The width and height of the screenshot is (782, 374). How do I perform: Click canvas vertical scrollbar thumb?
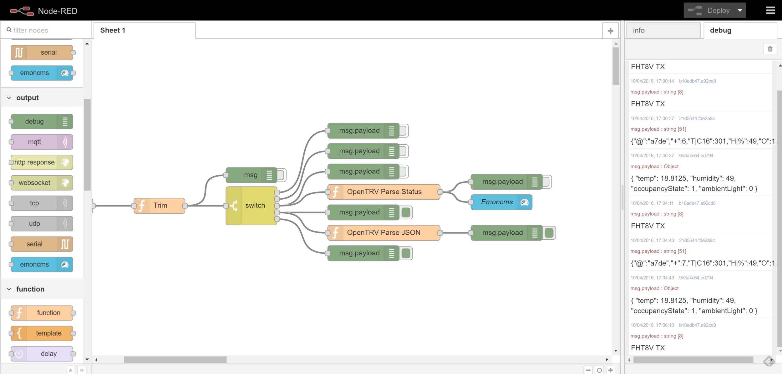click(x=616, y=66)
